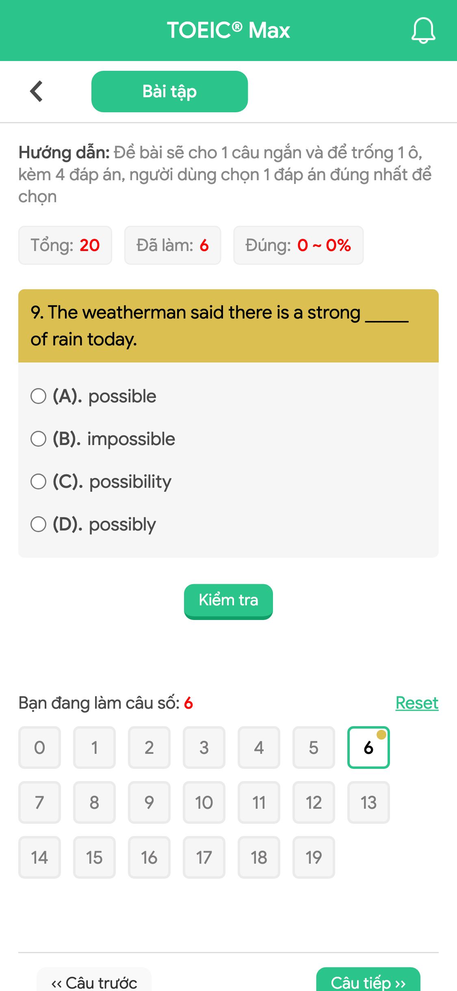Navigate to question 13
This screenshot has height=991, width=457.
tap(368, 802)
